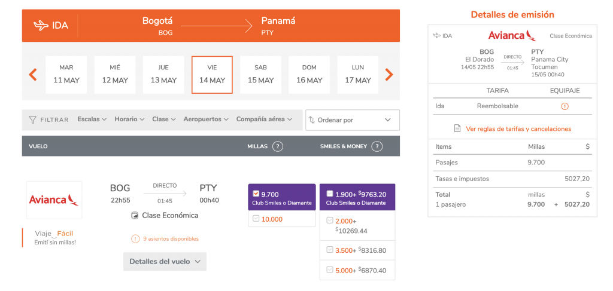This screenshot has width=613, height=291.
Task: Click the Detalles de emisión heading
Action: 512,14
